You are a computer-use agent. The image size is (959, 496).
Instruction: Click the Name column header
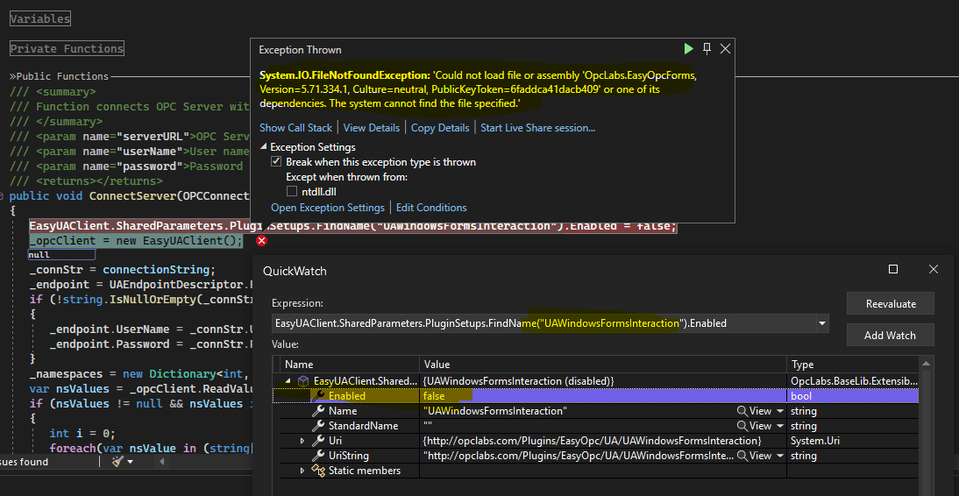coord(350,365)
